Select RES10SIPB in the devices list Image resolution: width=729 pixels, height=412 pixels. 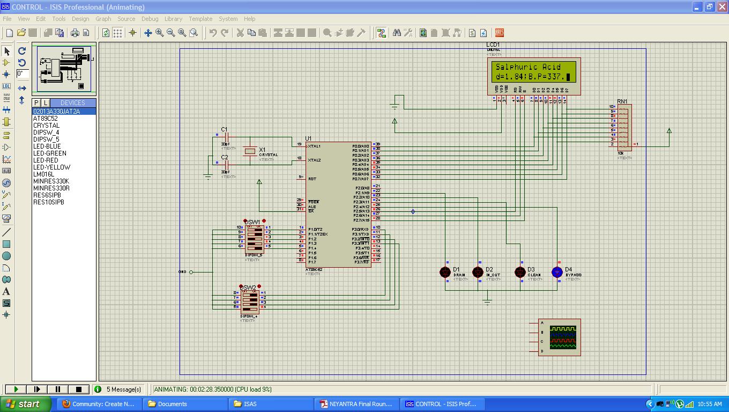[49, 202]
